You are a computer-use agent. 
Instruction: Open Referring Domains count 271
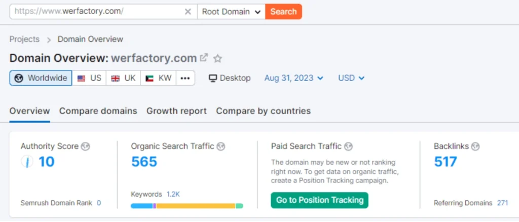pyautogui.click(x=502, y=203)
